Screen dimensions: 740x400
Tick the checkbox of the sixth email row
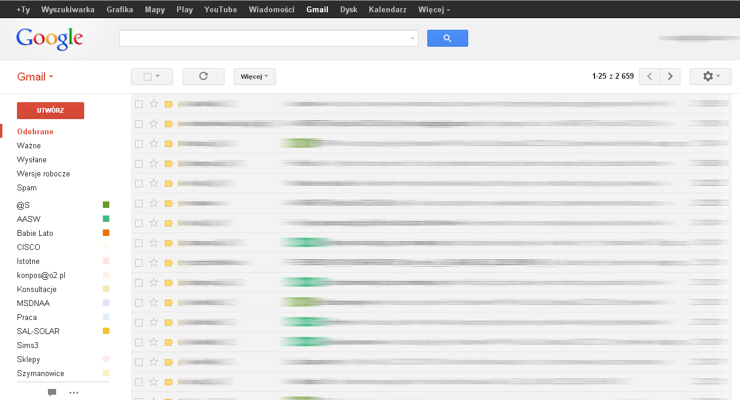(x=139, y=203)
